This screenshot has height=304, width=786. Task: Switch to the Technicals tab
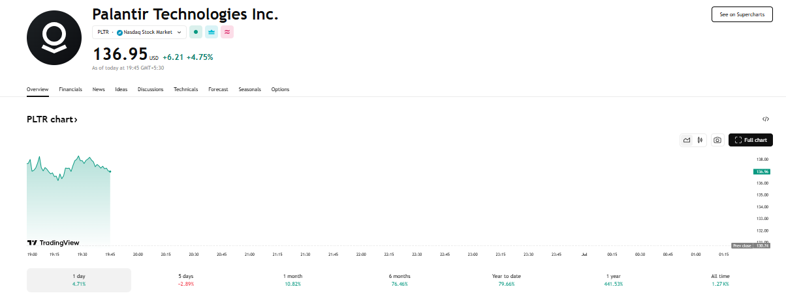185,89
